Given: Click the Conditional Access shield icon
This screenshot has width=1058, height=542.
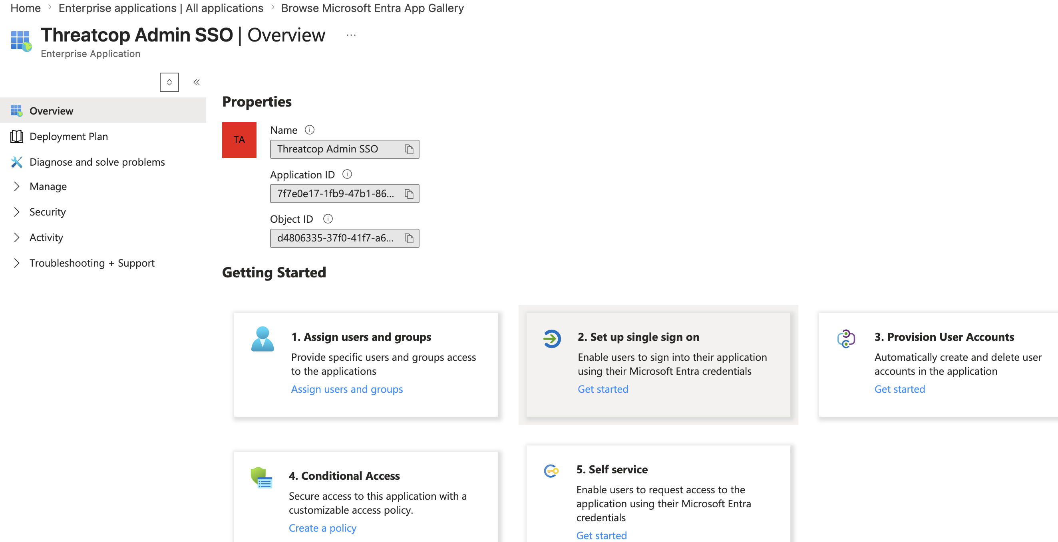Looking at the screenshot, I should coord(261,478).
